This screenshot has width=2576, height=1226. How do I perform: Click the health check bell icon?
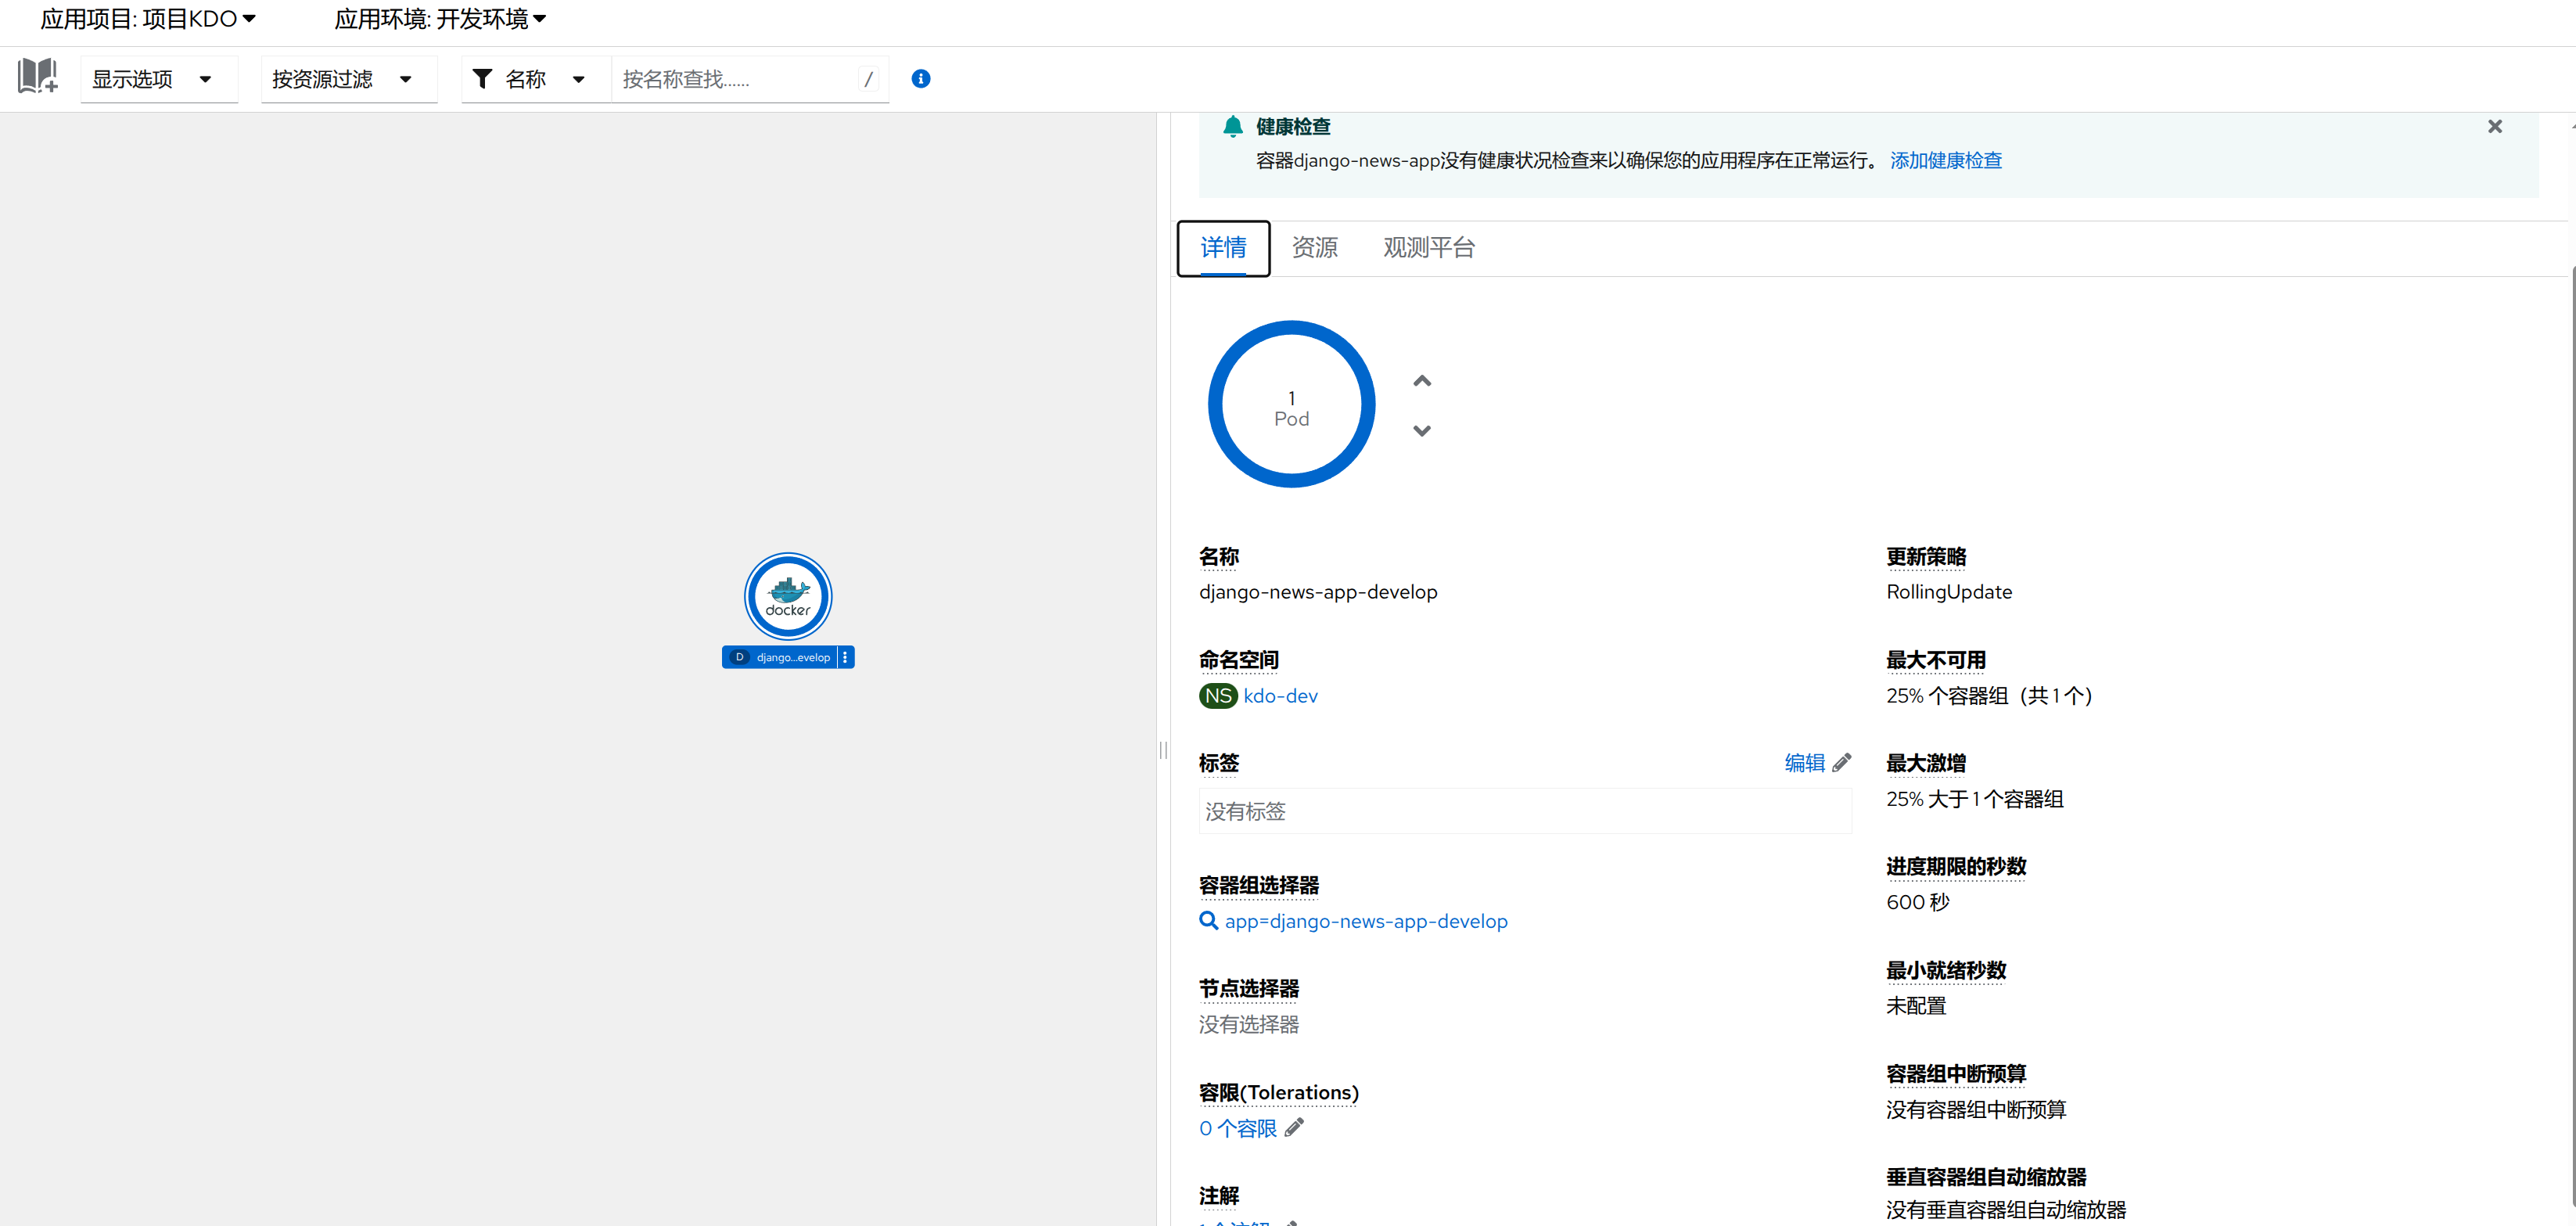click(x=1232, y=127)
